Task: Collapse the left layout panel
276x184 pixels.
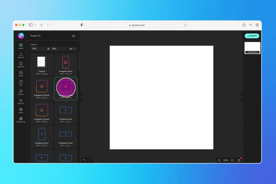Action: click(81, 98)
